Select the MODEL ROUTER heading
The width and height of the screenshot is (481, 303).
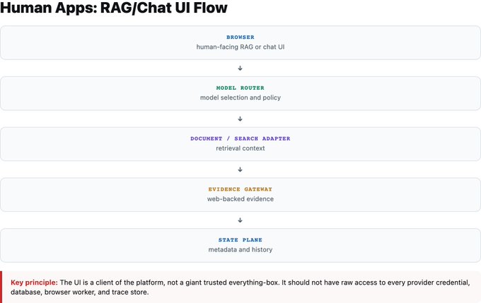point(240,88)
